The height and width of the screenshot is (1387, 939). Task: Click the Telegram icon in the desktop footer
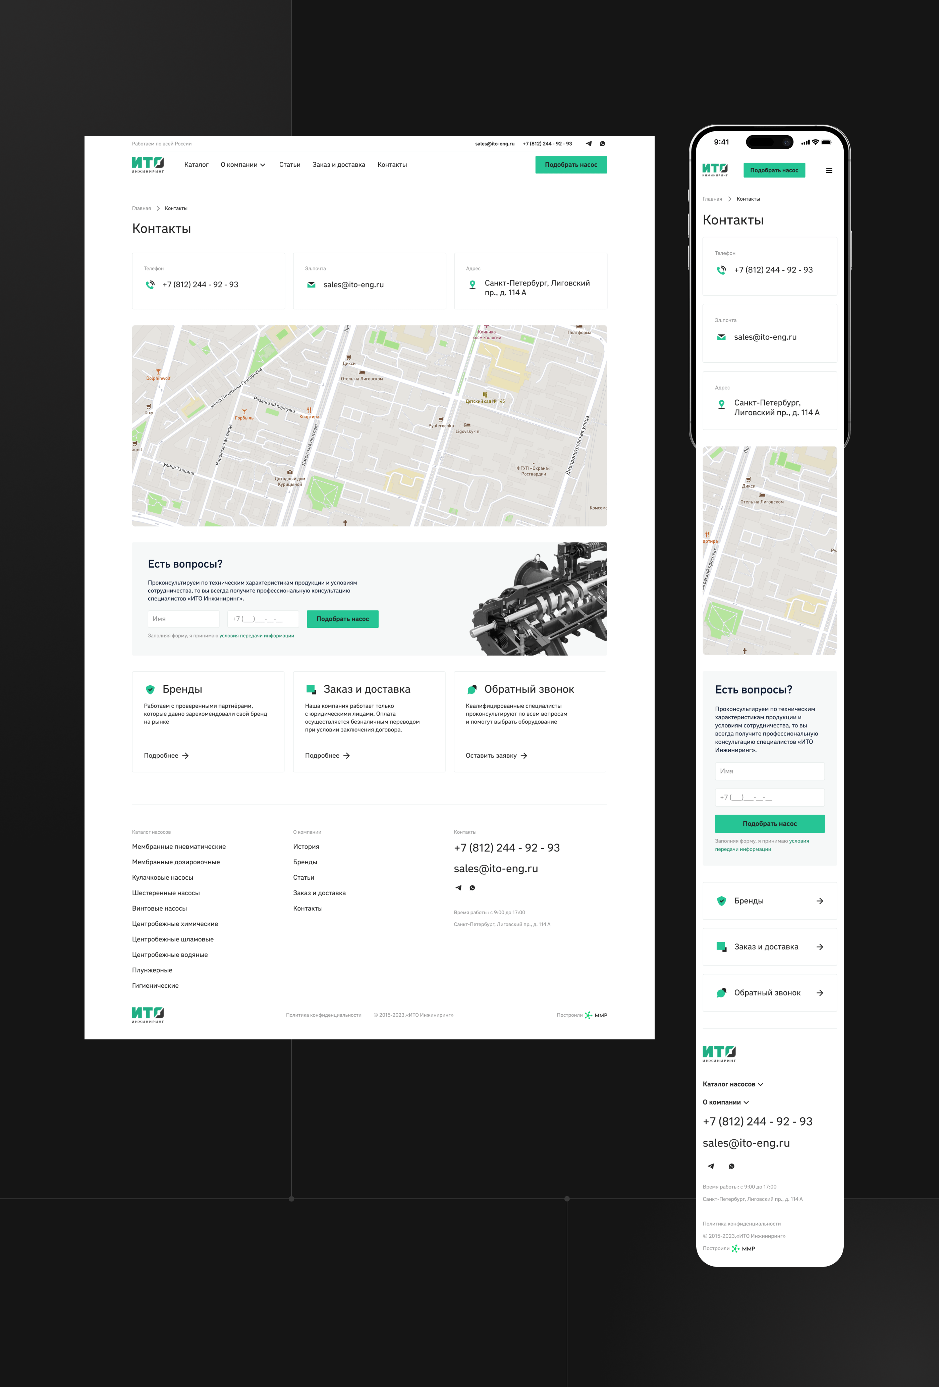(x=458, y=888)
